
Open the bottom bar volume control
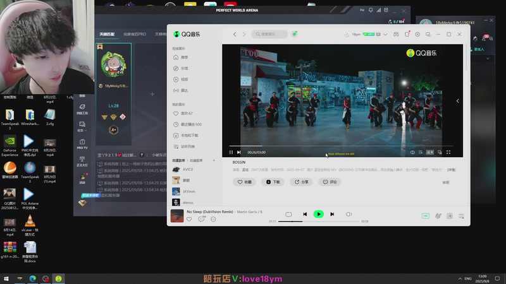click(x=349, y=214)
